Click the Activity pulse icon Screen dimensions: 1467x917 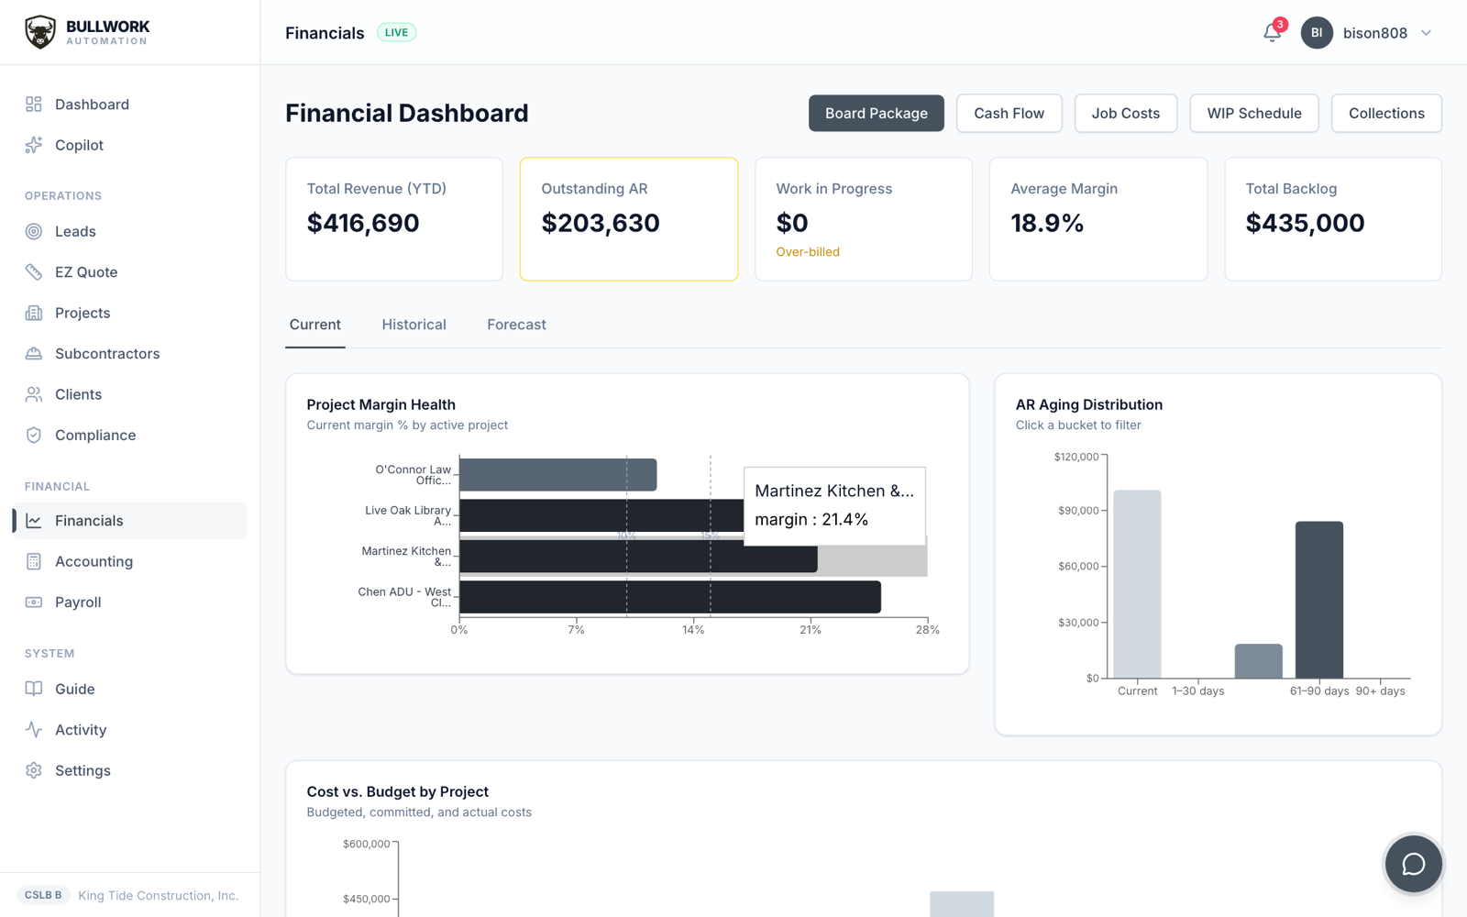point(34,730)
